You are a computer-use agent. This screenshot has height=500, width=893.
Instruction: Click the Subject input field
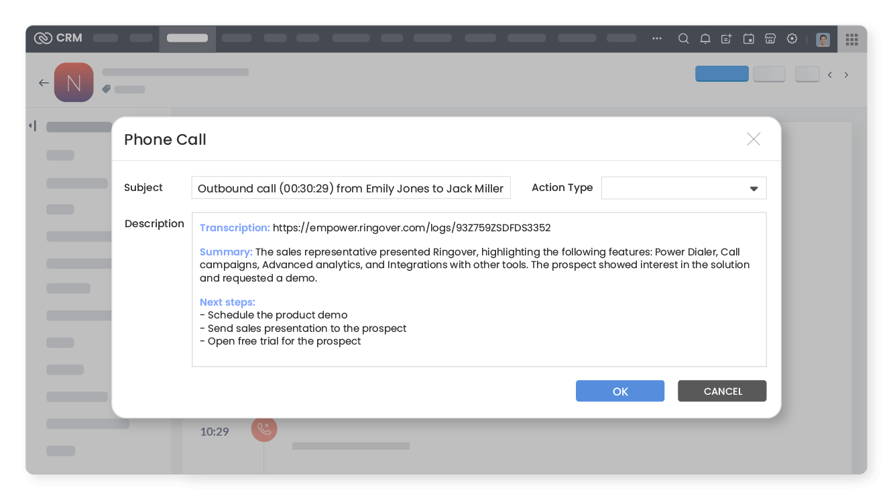click(351, 188)
